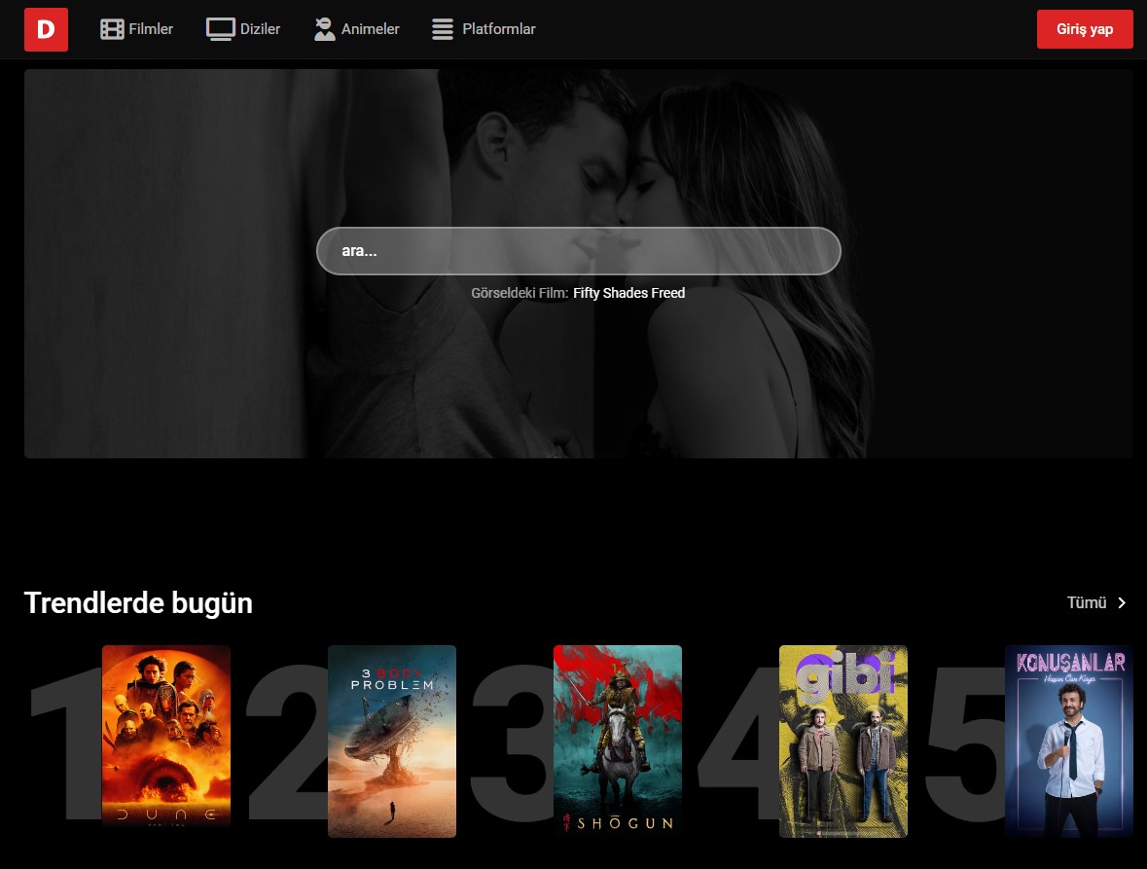Open the Filmler menu
Viewport: 1147px width, 869px height.
click(x=137, y=29)
